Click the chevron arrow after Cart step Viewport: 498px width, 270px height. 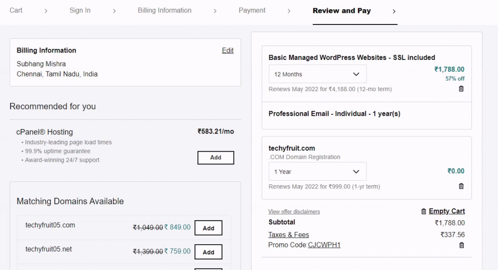pyautogui.click(x=46, y=11)
